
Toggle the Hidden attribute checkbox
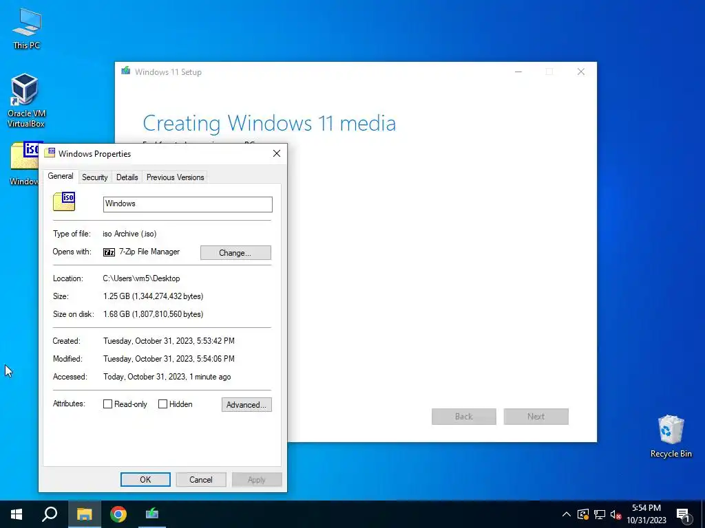point(162,404)
